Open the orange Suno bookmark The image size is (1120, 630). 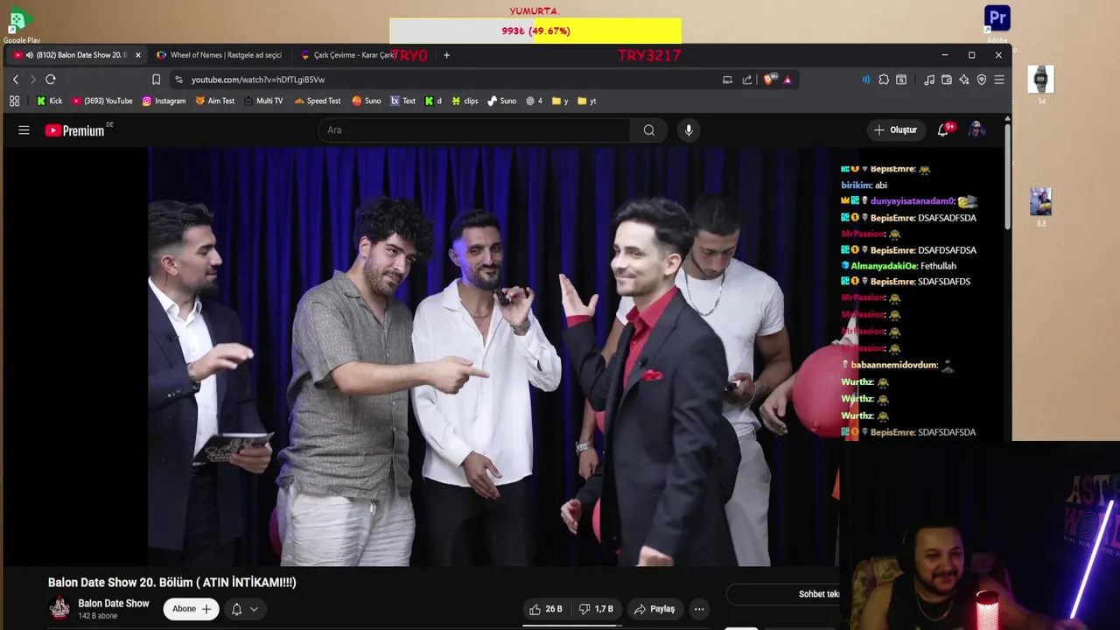pos(366,101)
